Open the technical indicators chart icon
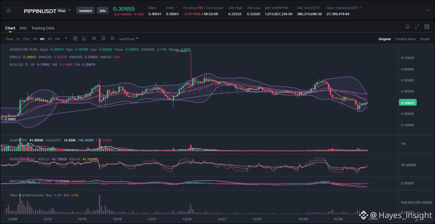The width and height of the screenshot is (435, 224). coord(84,39)
